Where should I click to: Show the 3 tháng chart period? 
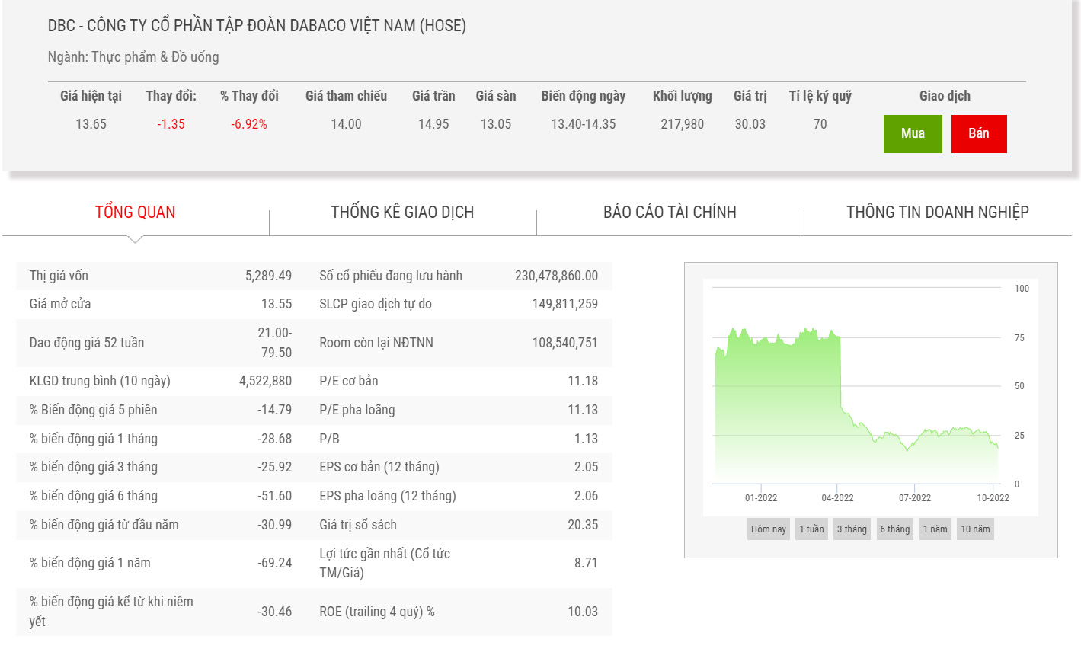pyautogui.click(x=852, y=529)
